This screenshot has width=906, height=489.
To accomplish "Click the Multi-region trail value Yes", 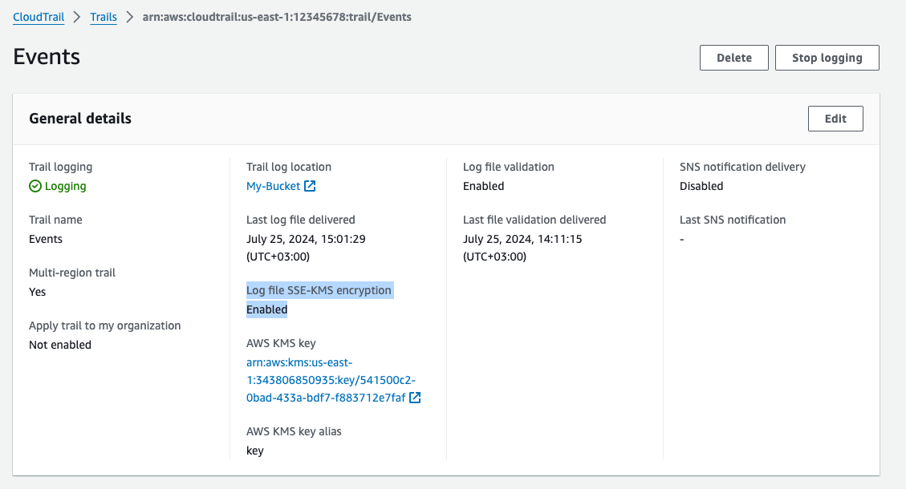I will click(38, 292).
